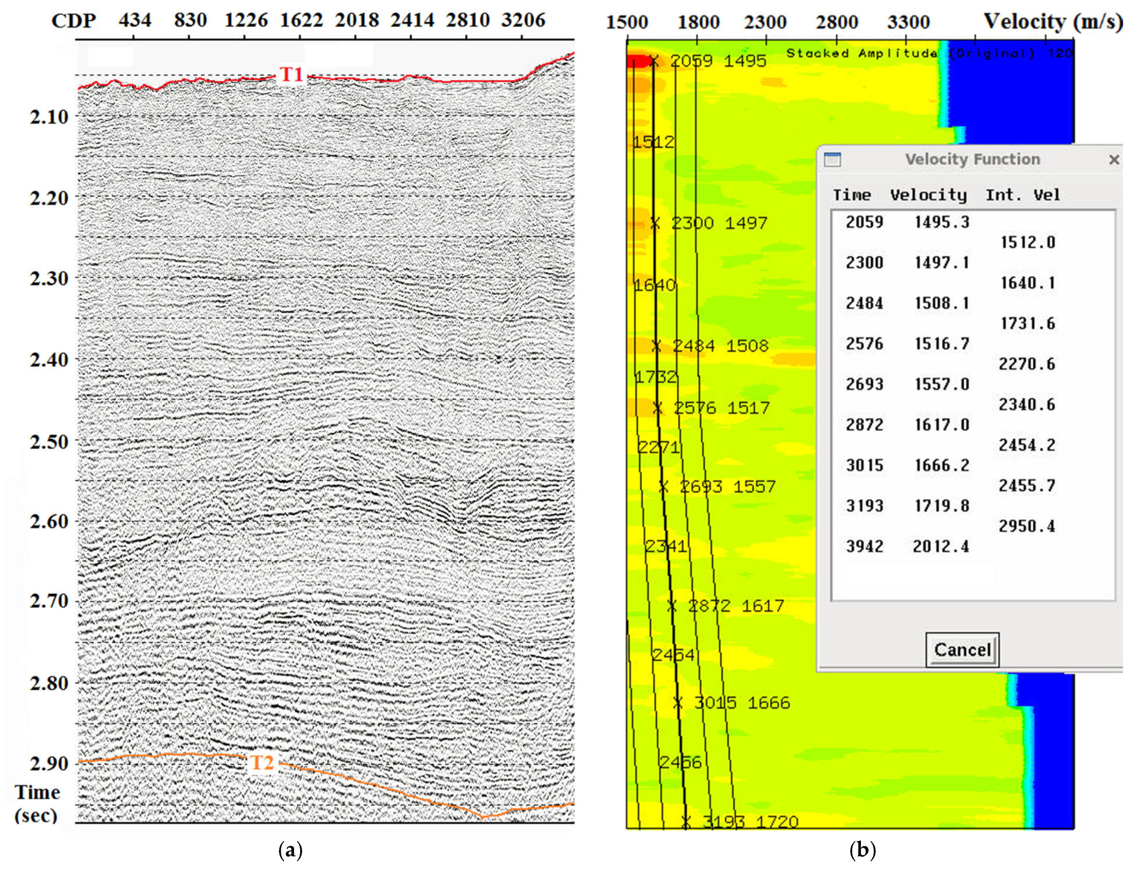
Task: Click the Time value 2576 in table
Action: coord(864,344)
